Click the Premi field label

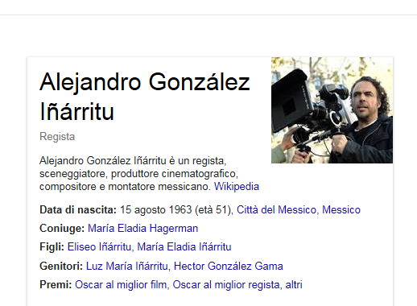pyautogui.click(x=56, y=285)
